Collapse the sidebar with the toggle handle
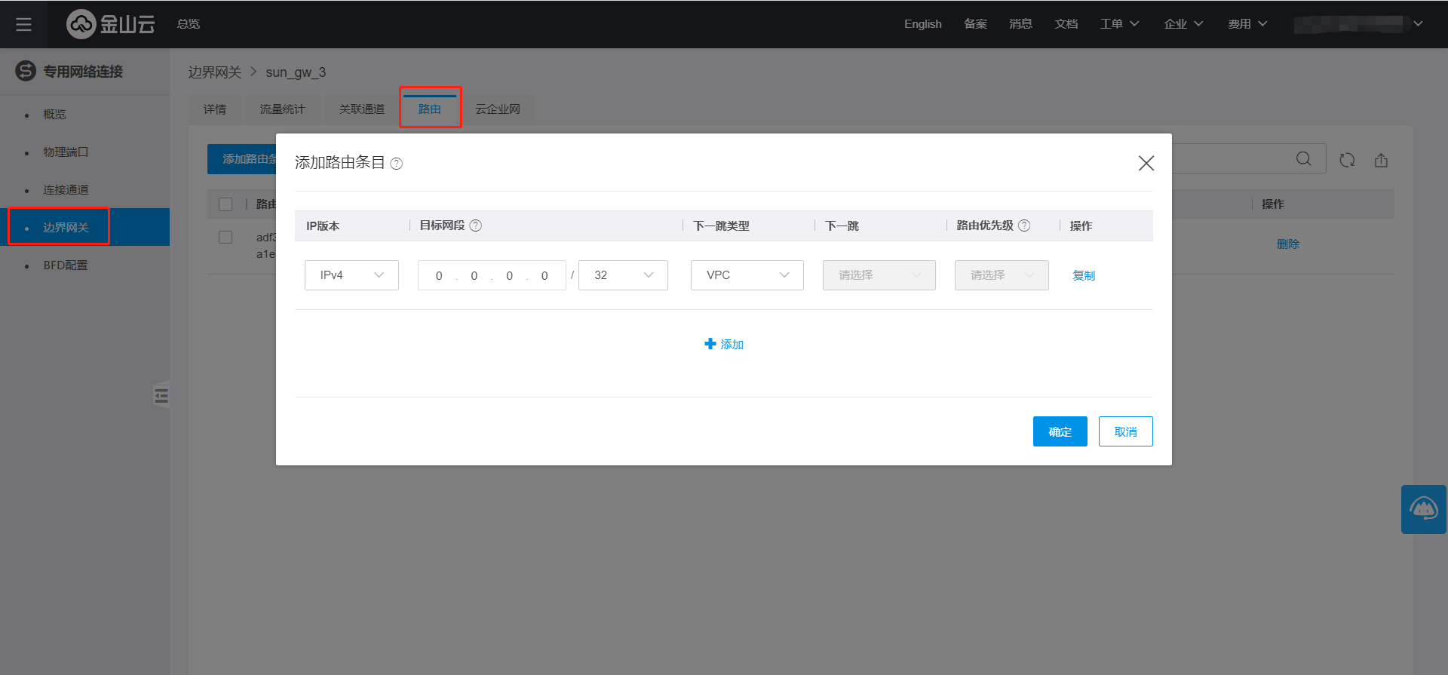Viewport: 1448px width, 675px height. pyautogui.click(x=161, y=395)
